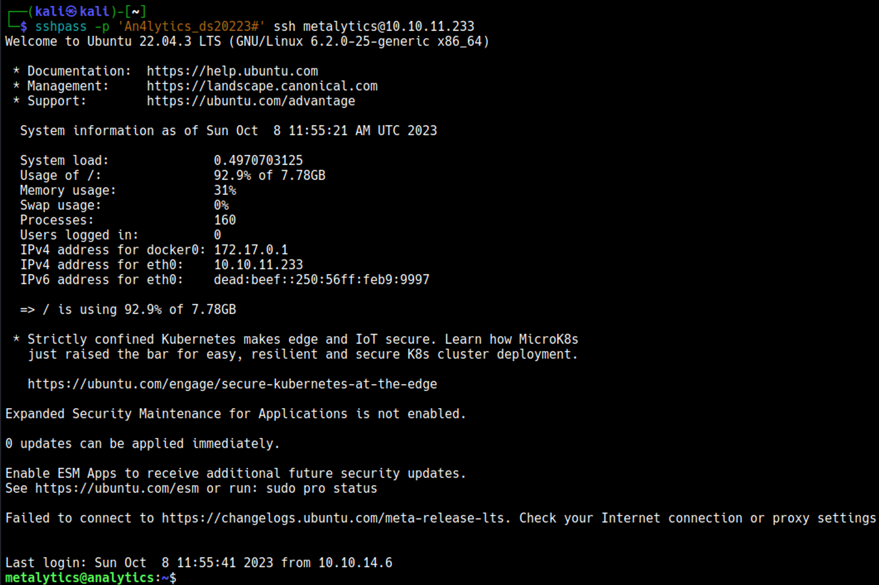Open the help.ubuntu.com documentation link
This screenshot has height=585, width=879.
tap(232, 71)
